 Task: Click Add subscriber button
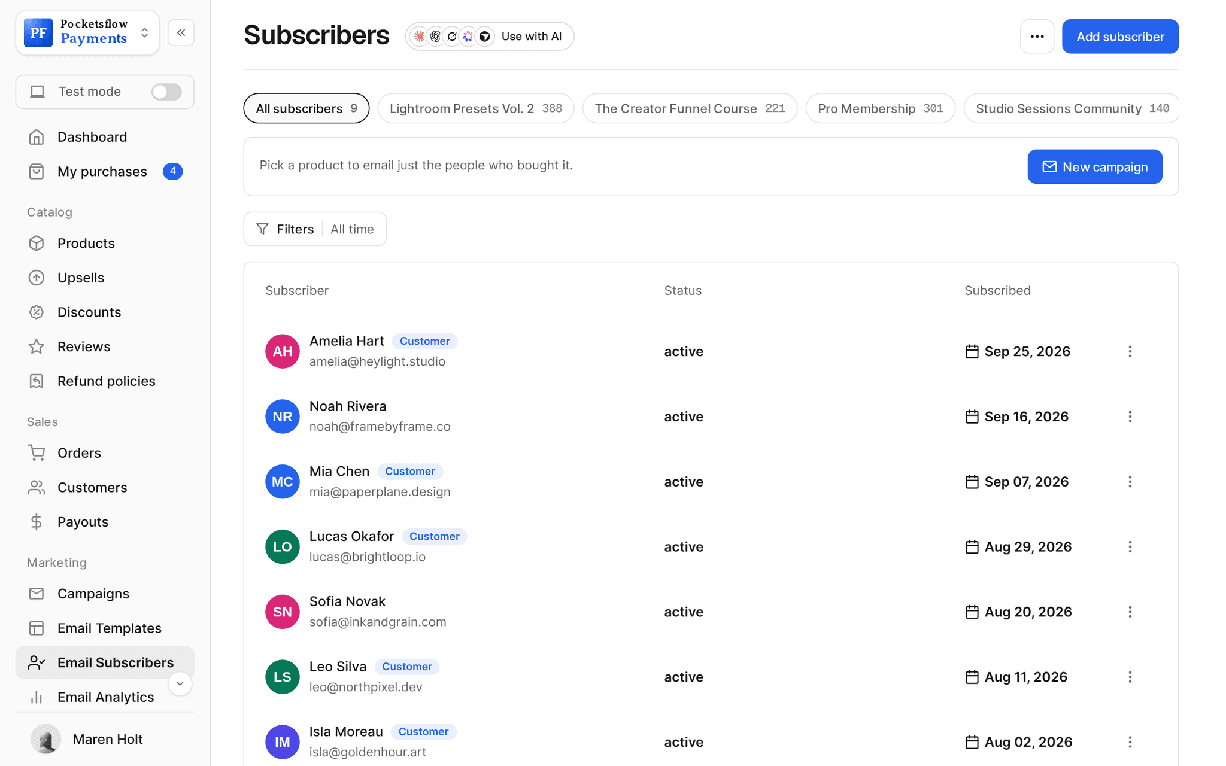[1120, 37]
